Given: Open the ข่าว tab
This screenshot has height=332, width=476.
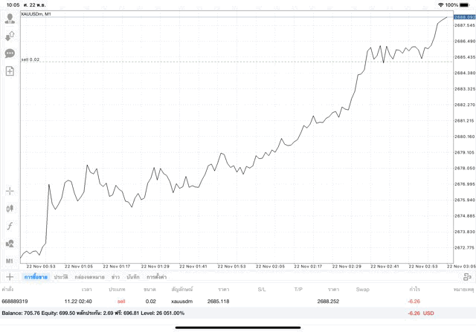Looking at the screenshot, I should tap(115, 277).
